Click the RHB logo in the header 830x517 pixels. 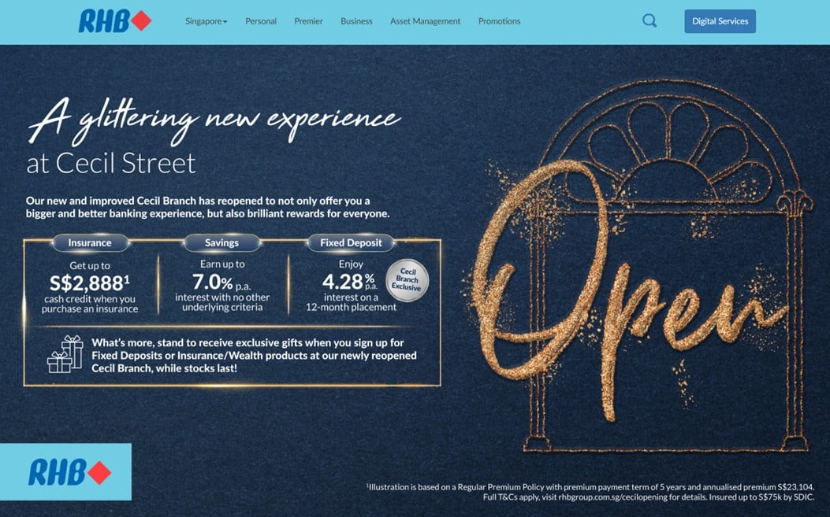pos(115,21)
